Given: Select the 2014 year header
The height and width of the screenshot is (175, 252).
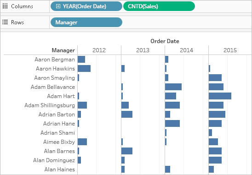Looking at the screenshot, I should [x=186, y=50].
